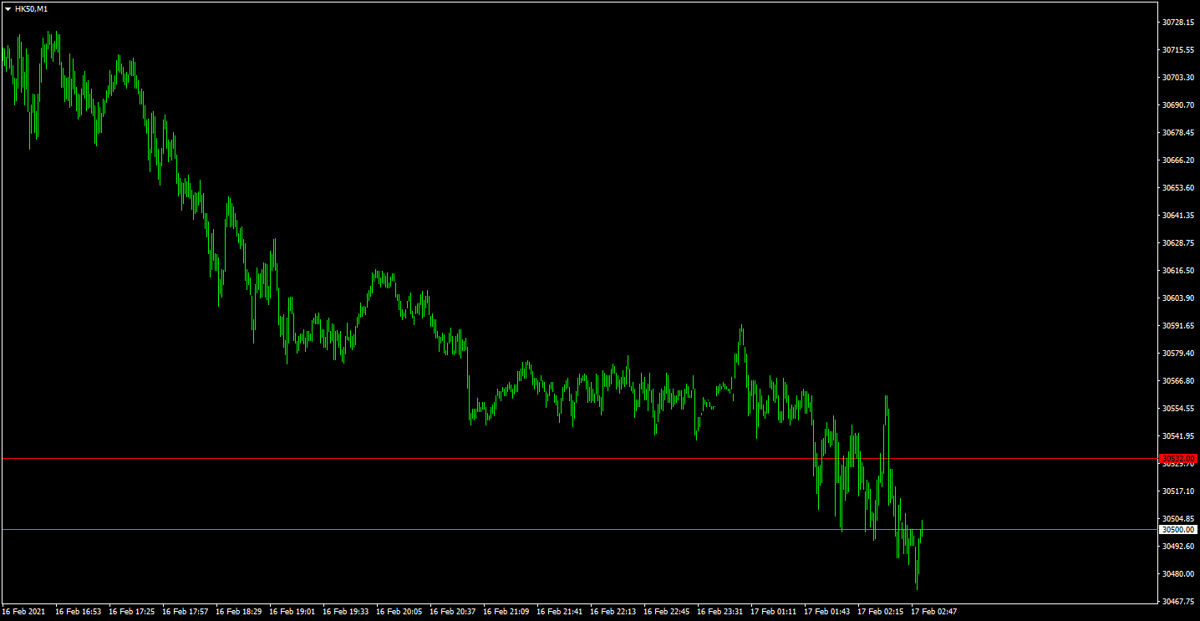The height and width of the screenshot is (621, 1200).
Task: Click the 30690.70 price scale label
Action: point(1178,105)
